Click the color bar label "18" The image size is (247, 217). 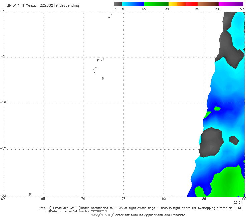point(144,9)
